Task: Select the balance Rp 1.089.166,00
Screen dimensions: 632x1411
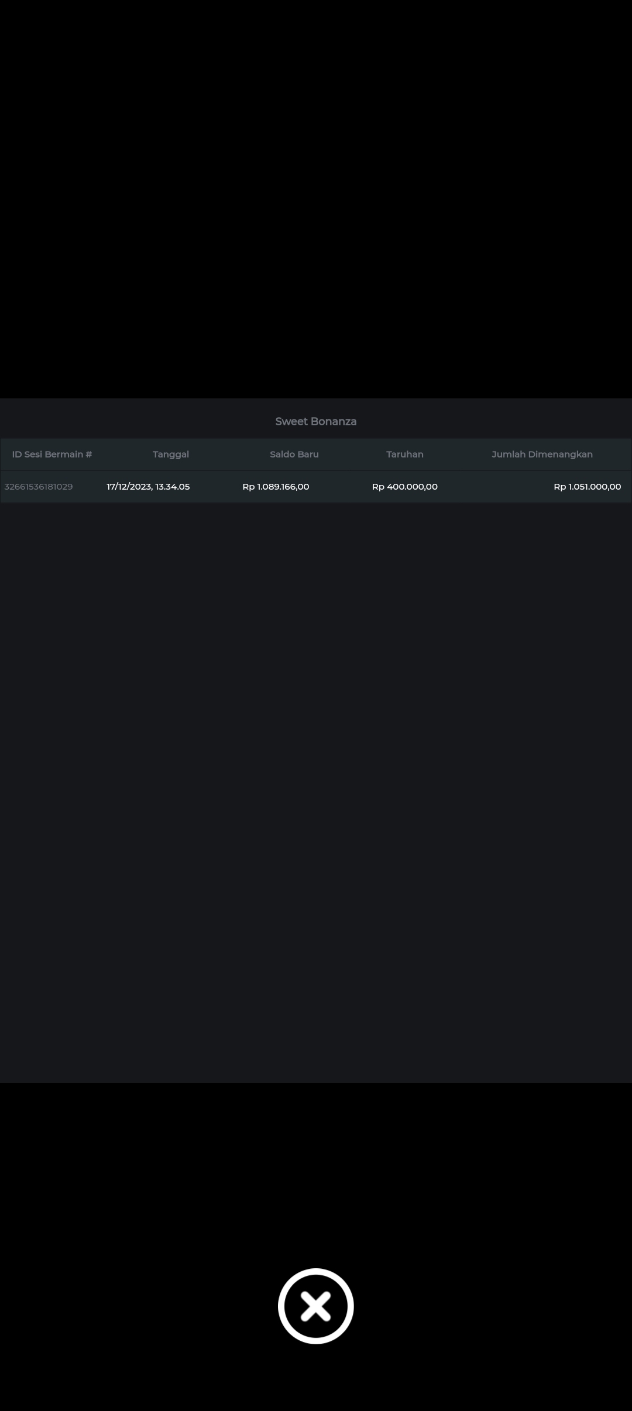Action: pyautogui.click(x=276, y=487)
